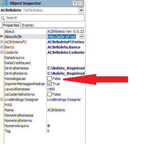Click into the Search properties field

click(x=42, y=18)
